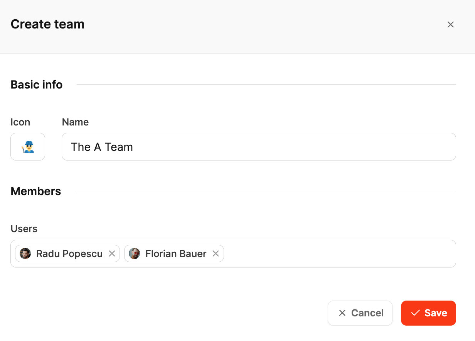Click the Basic info section heading
475x341 pixels.
tap(37, 84)
